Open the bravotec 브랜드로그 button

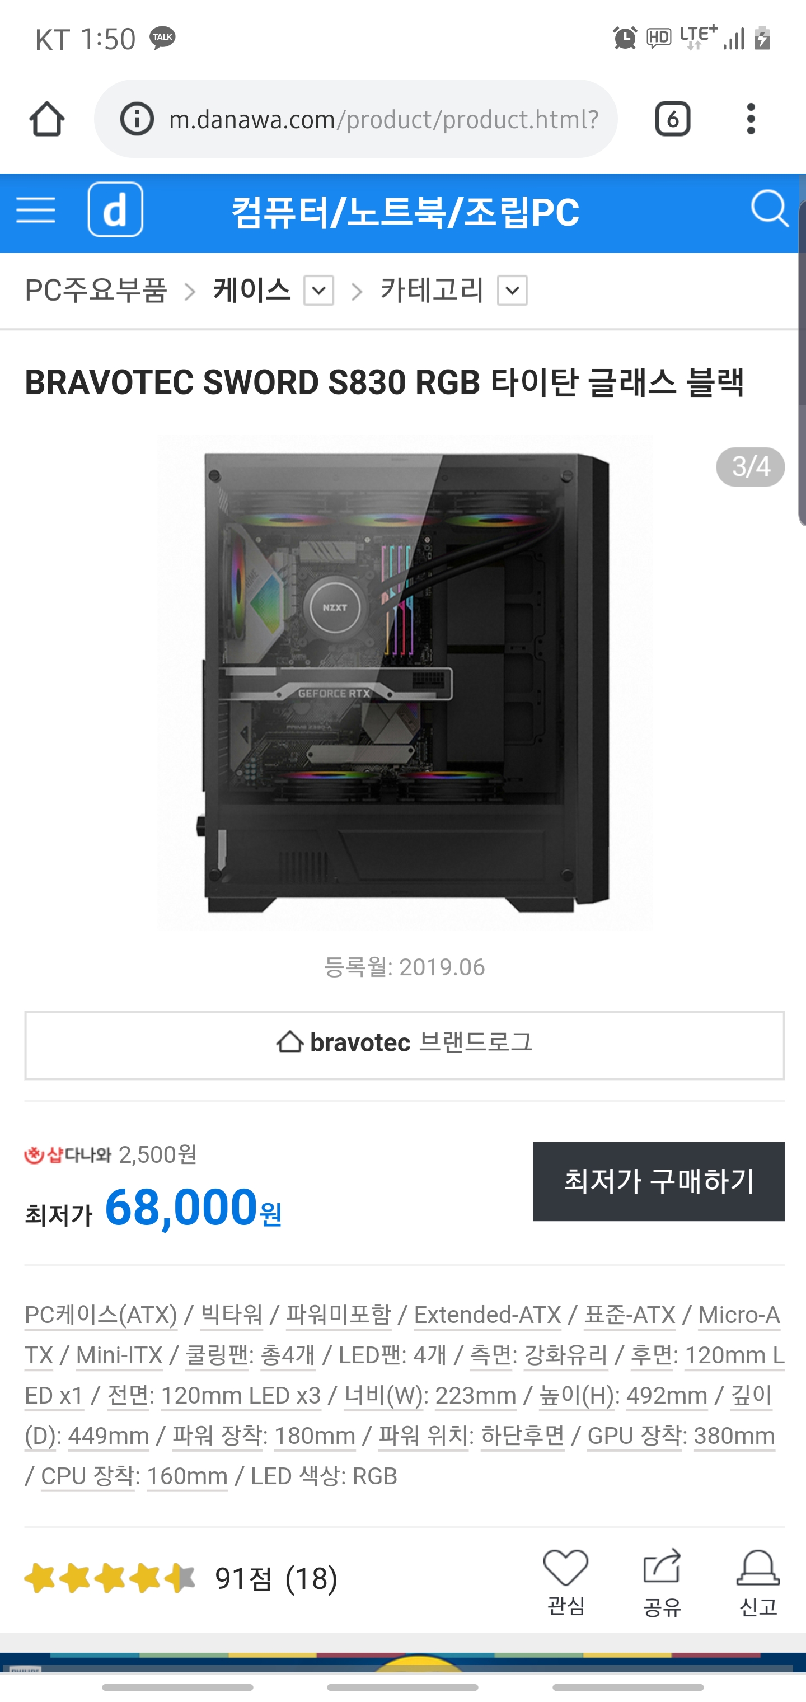[404, 1045]
